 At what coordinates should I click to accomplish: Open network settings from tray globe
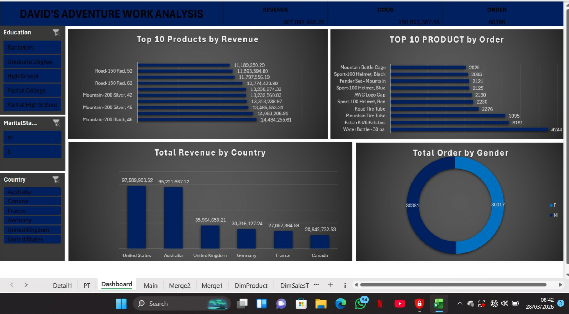(x=494, y=303)
